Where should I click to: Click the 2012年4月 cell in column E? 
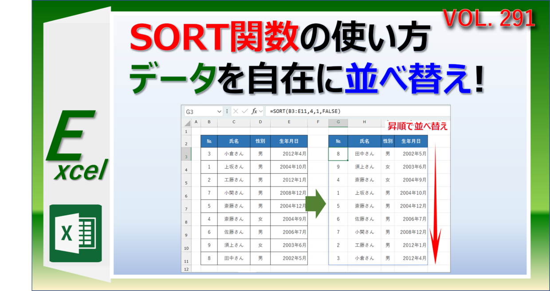pyautogui.click(x=289, y=154)
